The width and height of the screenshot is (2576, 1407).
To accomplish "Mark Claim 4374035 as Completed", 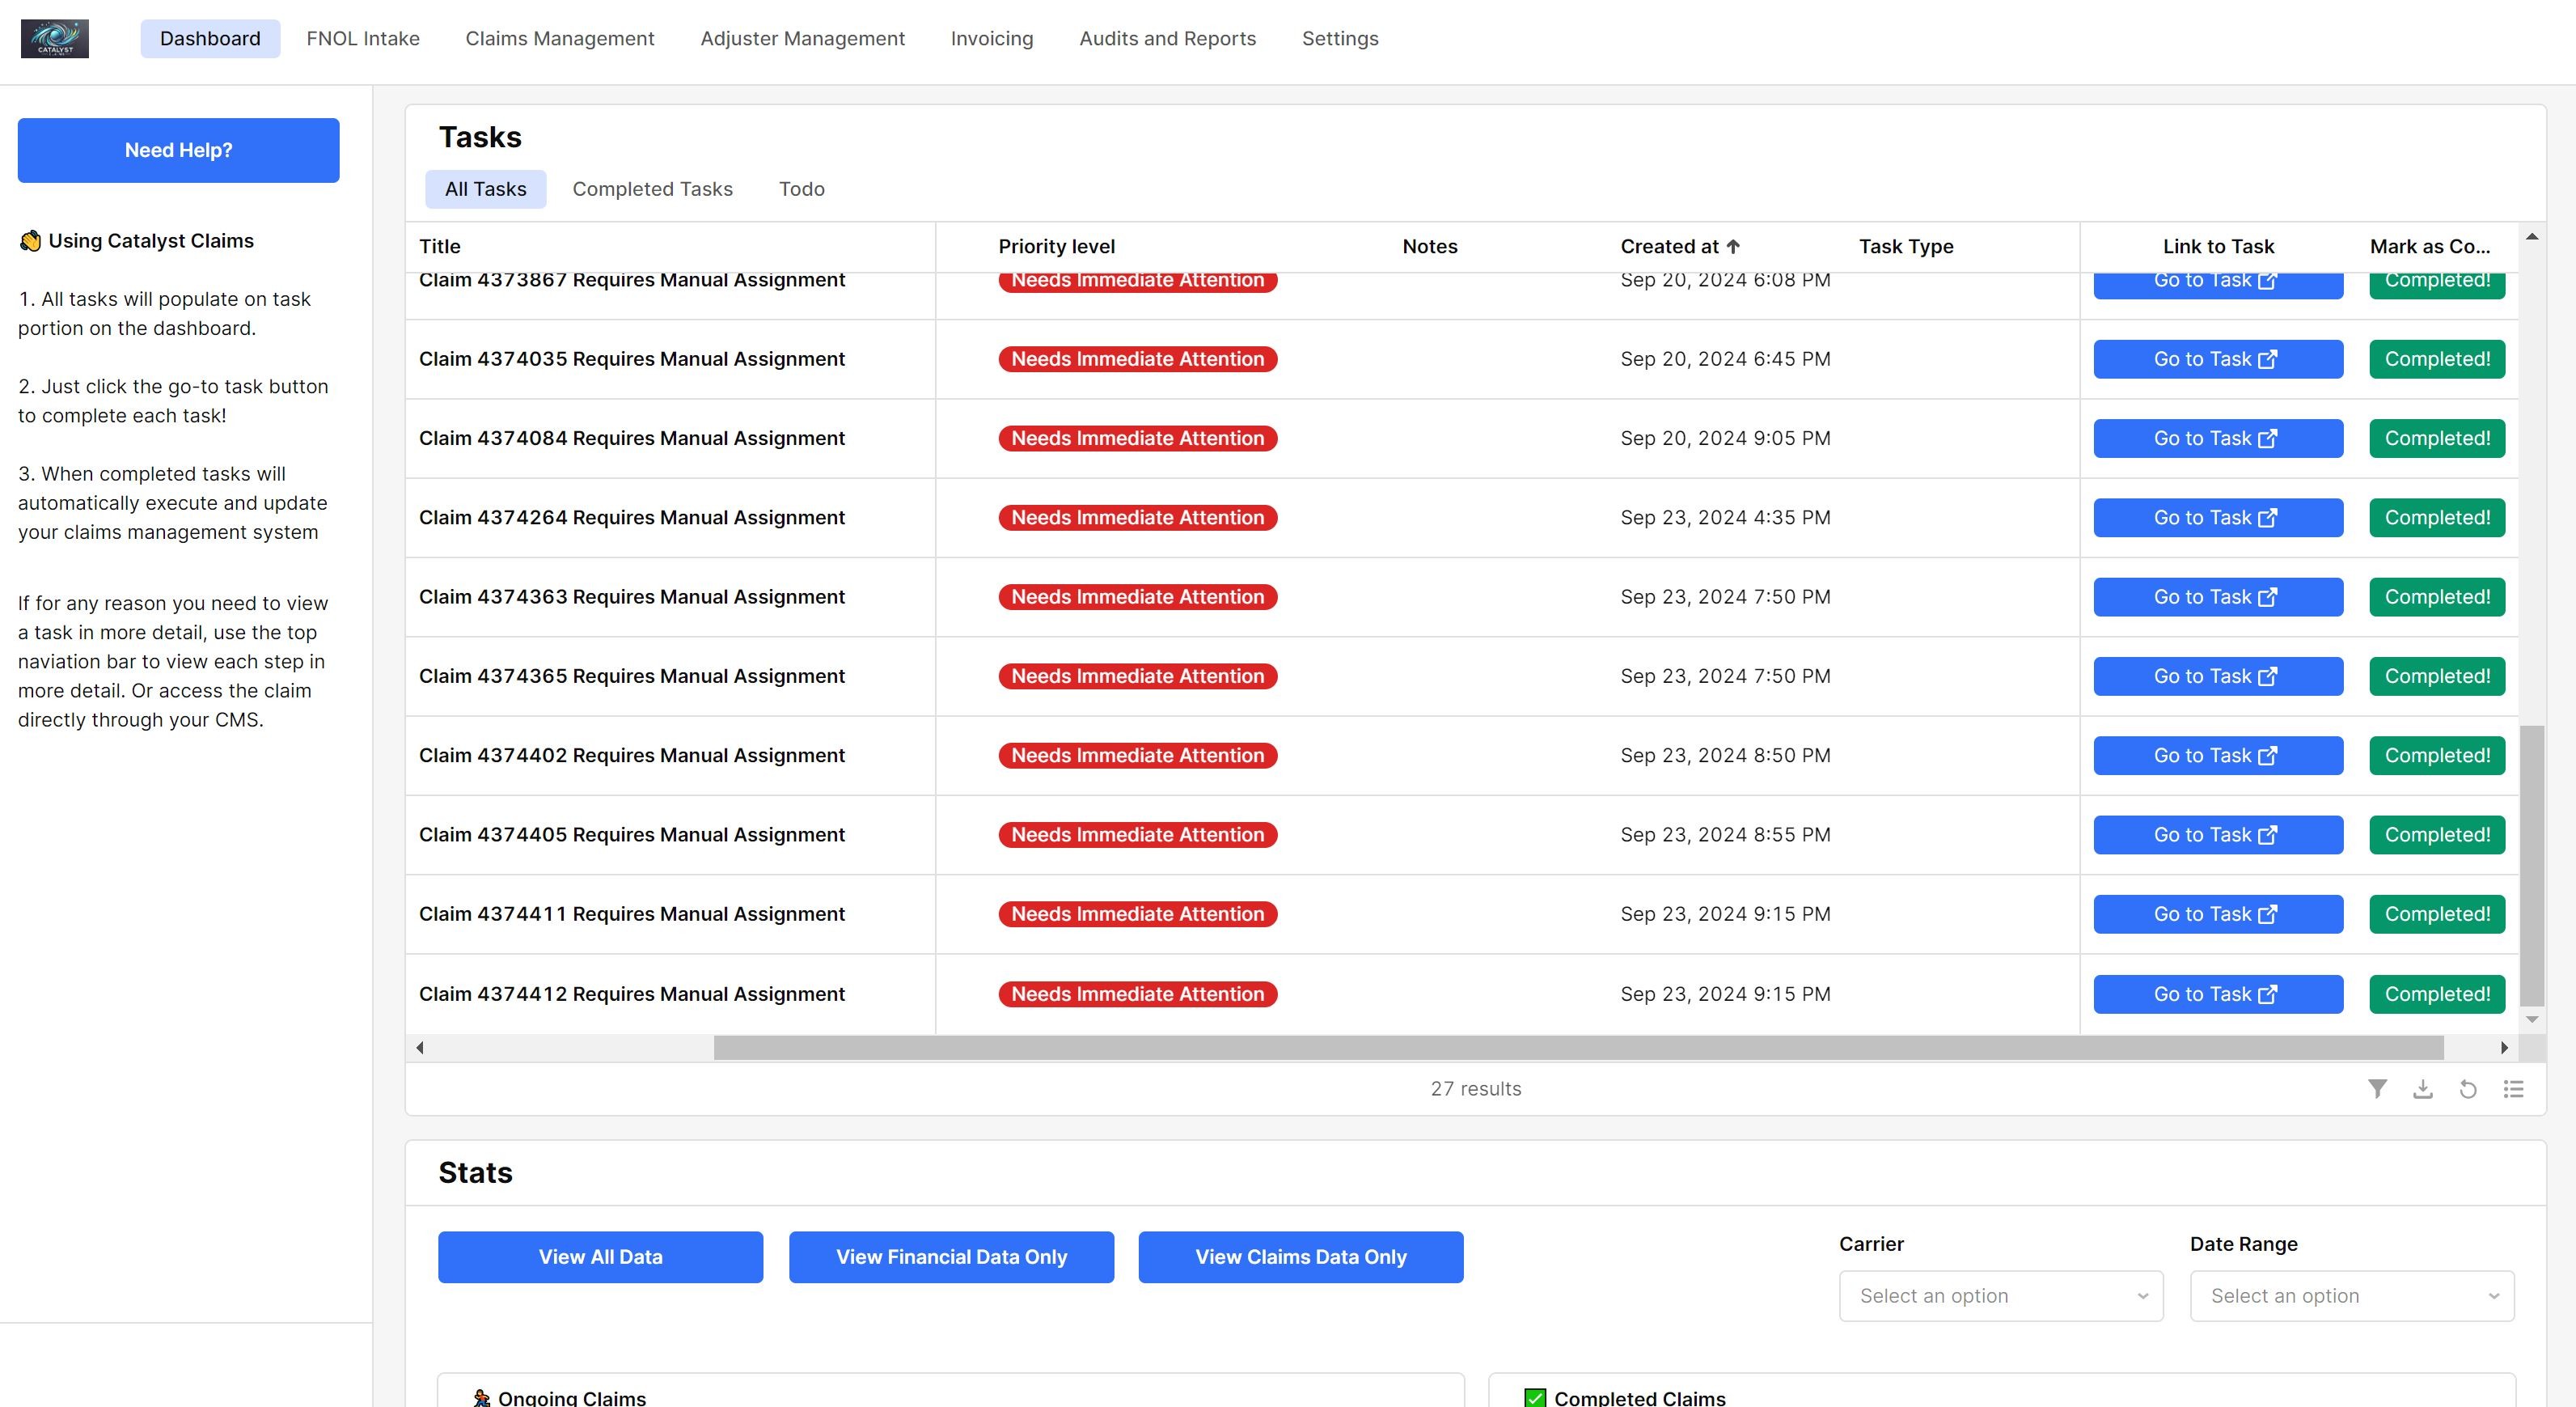I will pos(2437,359).
